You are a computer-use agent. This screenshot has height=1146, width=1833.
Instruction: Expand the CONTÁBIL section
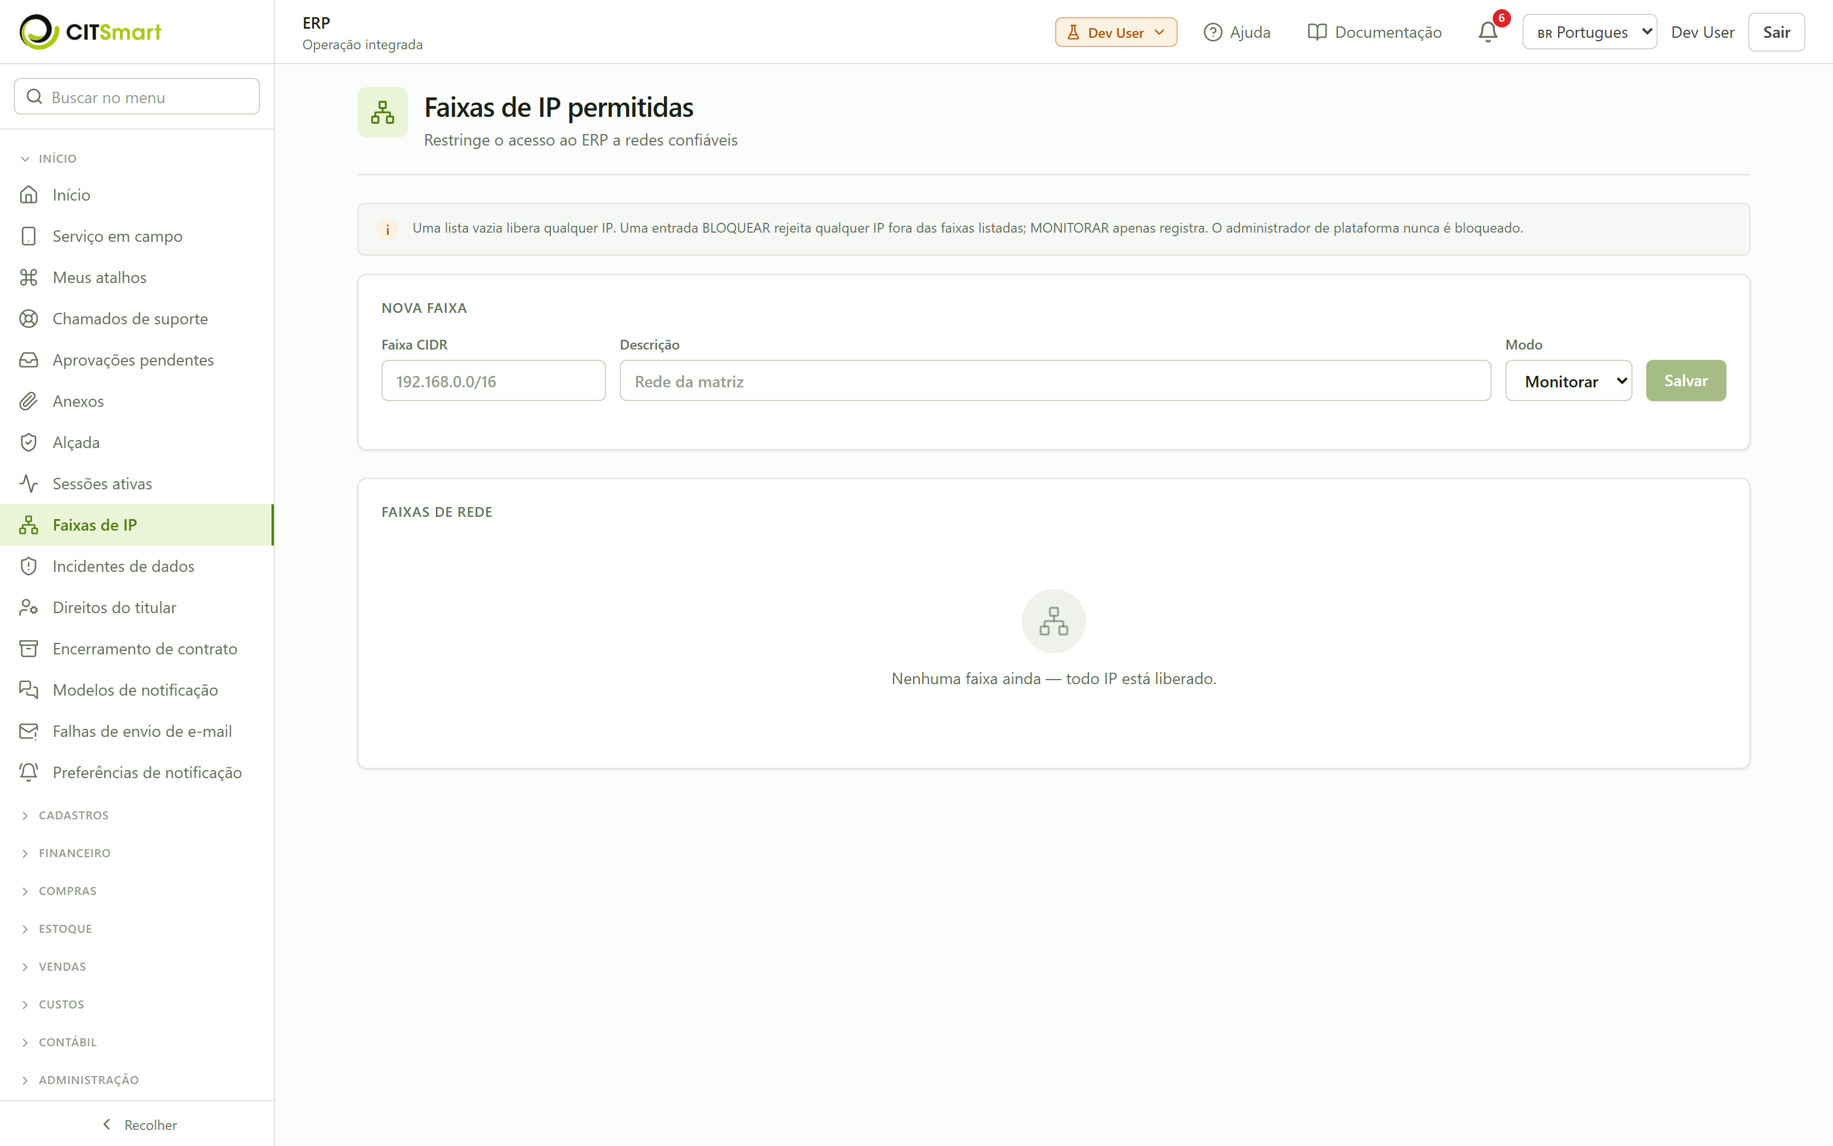(x=59, y=1042)
